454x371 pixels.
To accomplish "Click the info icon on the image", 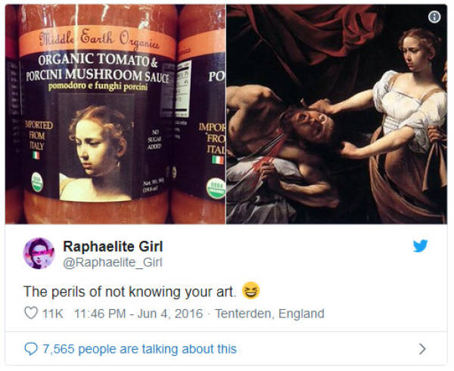I will (x=436, y=17).
